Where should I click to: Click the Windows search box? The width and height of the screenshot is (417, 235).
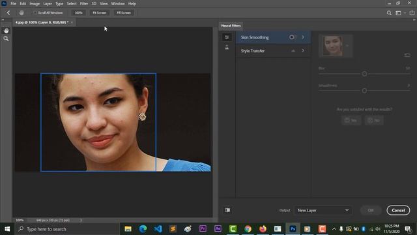pos(68,229)
